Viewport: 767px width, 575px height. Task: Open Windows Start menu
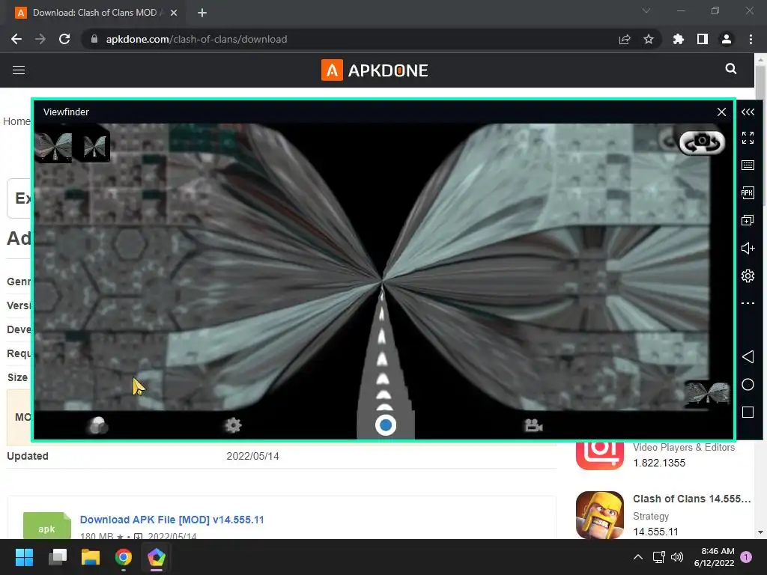click(x=24, y=557)
